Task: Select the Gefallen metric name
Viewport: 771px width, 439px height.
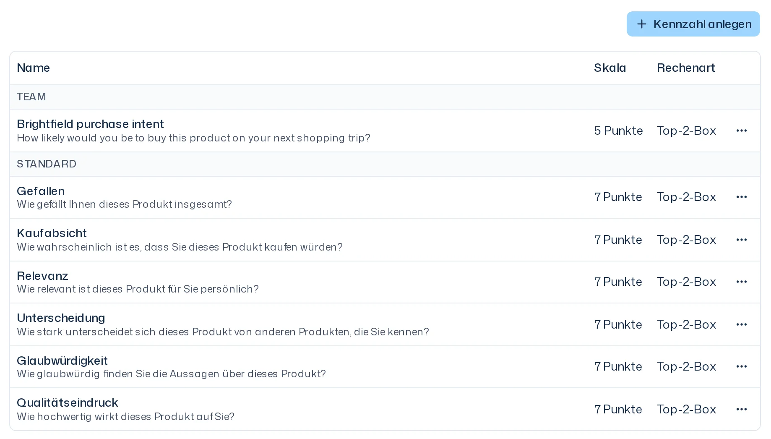Action: [41, 191]
